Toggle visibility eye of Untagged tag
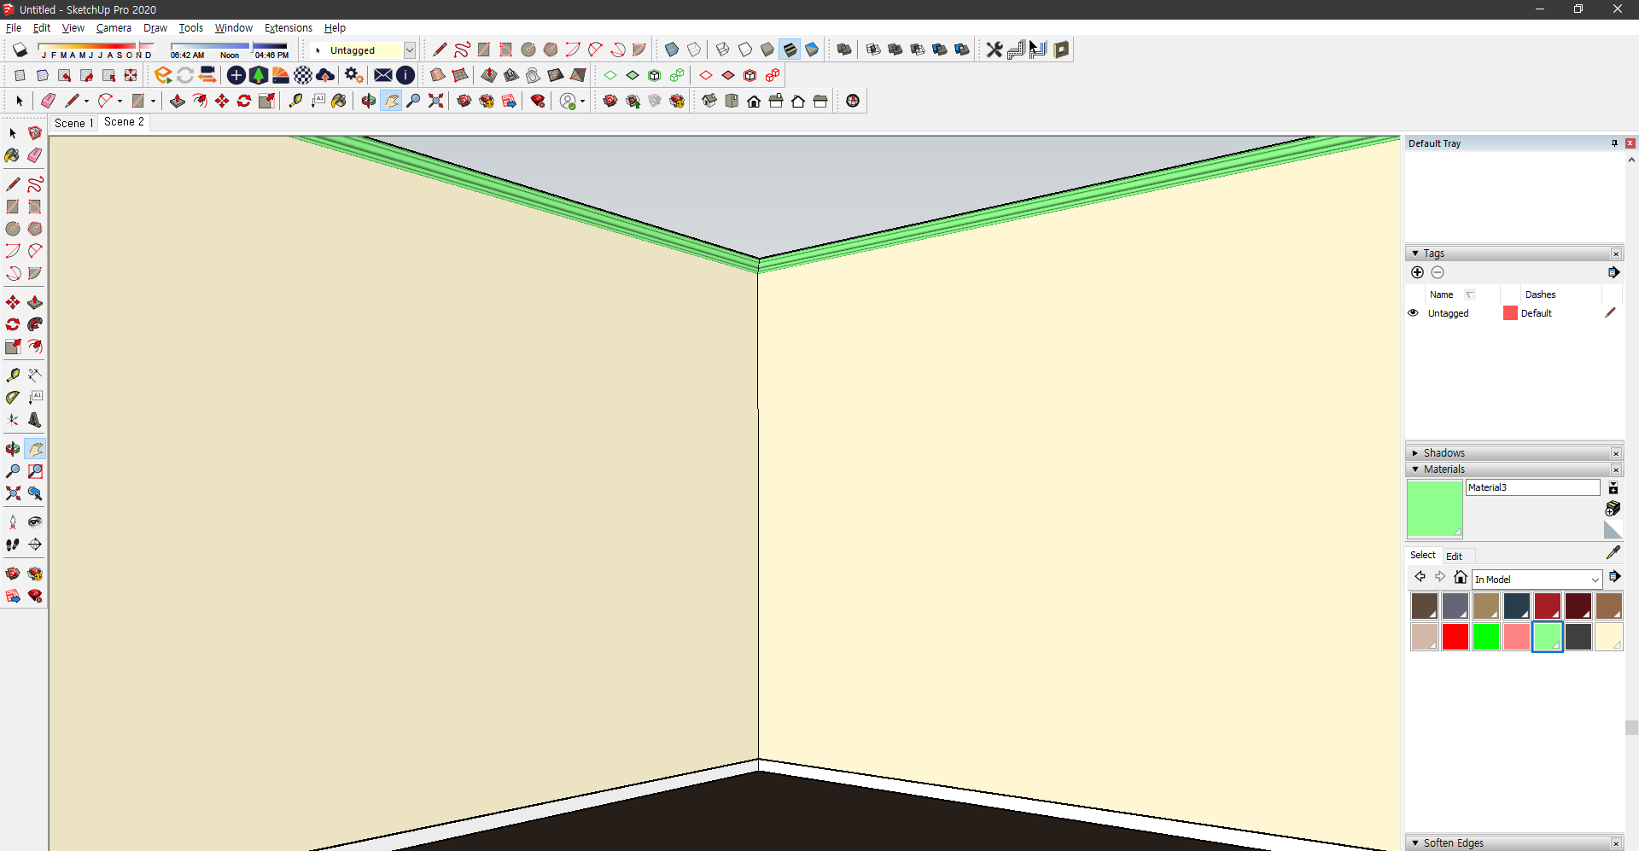Viewport: 1639px width, 851px height. click(1413, 313)
